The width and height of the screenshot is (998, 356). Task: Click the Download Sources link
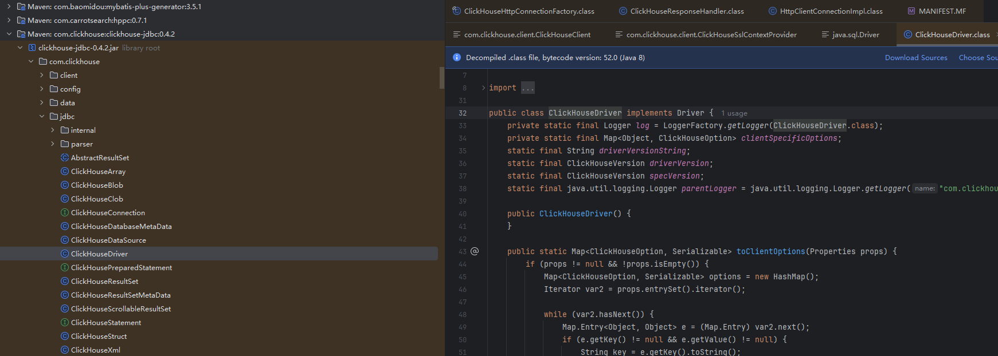tap(915, 58)
